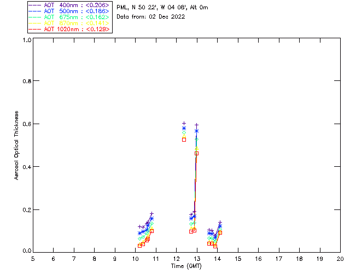Click the 1.0 y-axis tick label
The width and height of the screenshot is (350, 280).
pos(27,40)
